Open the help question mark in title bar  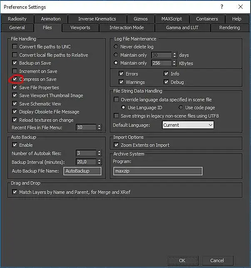tap(221, 7)
